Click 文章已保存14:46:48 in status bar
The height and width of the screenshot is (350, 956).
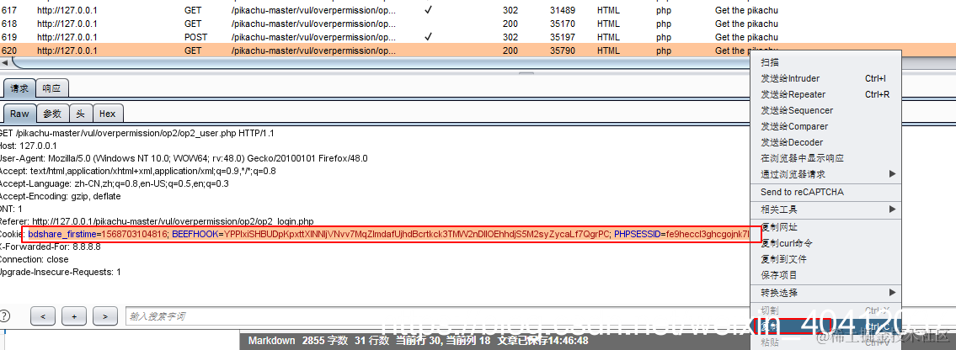[542, 340]
